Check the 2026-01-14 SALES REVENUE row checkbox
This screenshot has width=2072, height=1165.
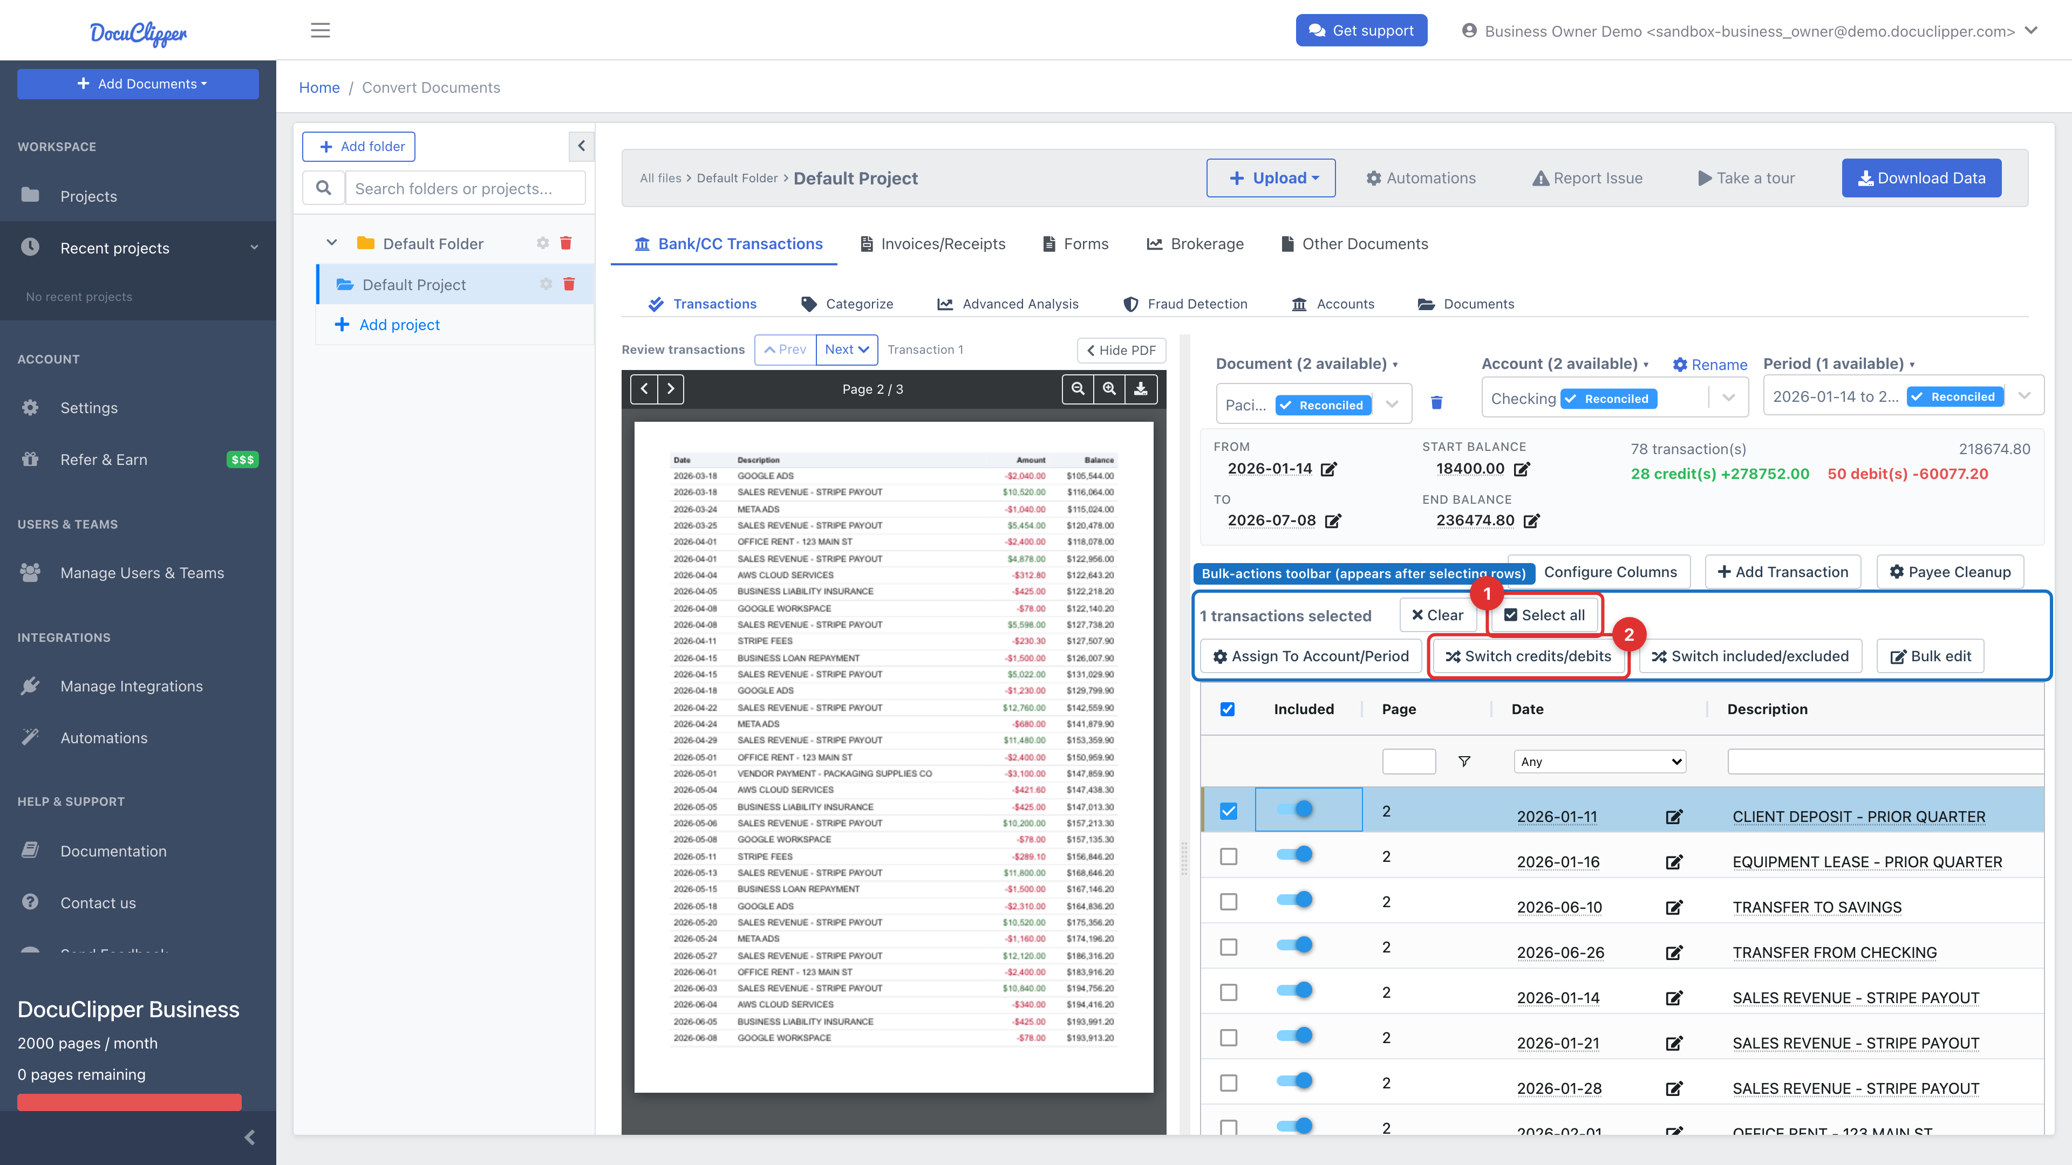[1228, 993]
